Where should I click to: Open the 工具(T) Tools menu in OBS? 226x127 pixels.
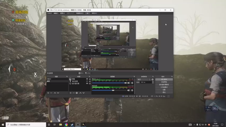88,13
